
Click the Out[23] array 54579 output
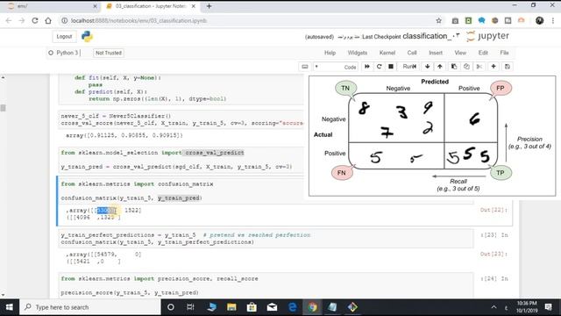click(103, 258)
